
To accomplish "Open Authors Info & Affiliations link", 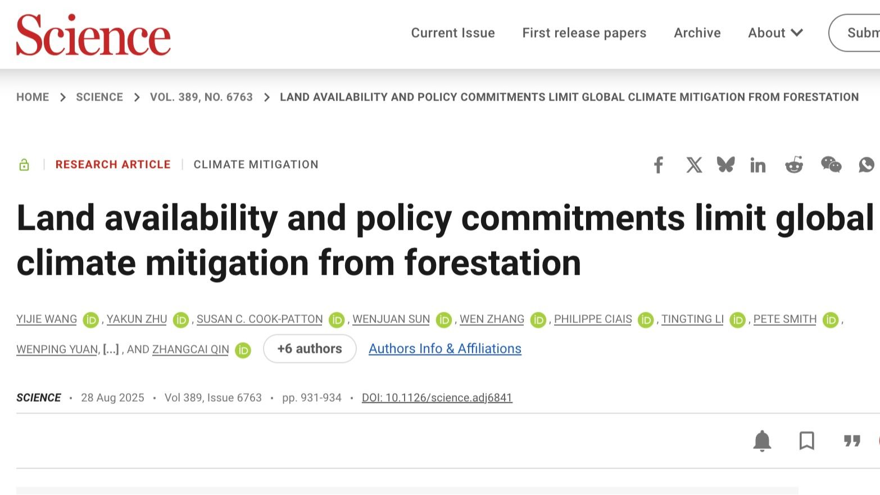I will click(444, 349).
